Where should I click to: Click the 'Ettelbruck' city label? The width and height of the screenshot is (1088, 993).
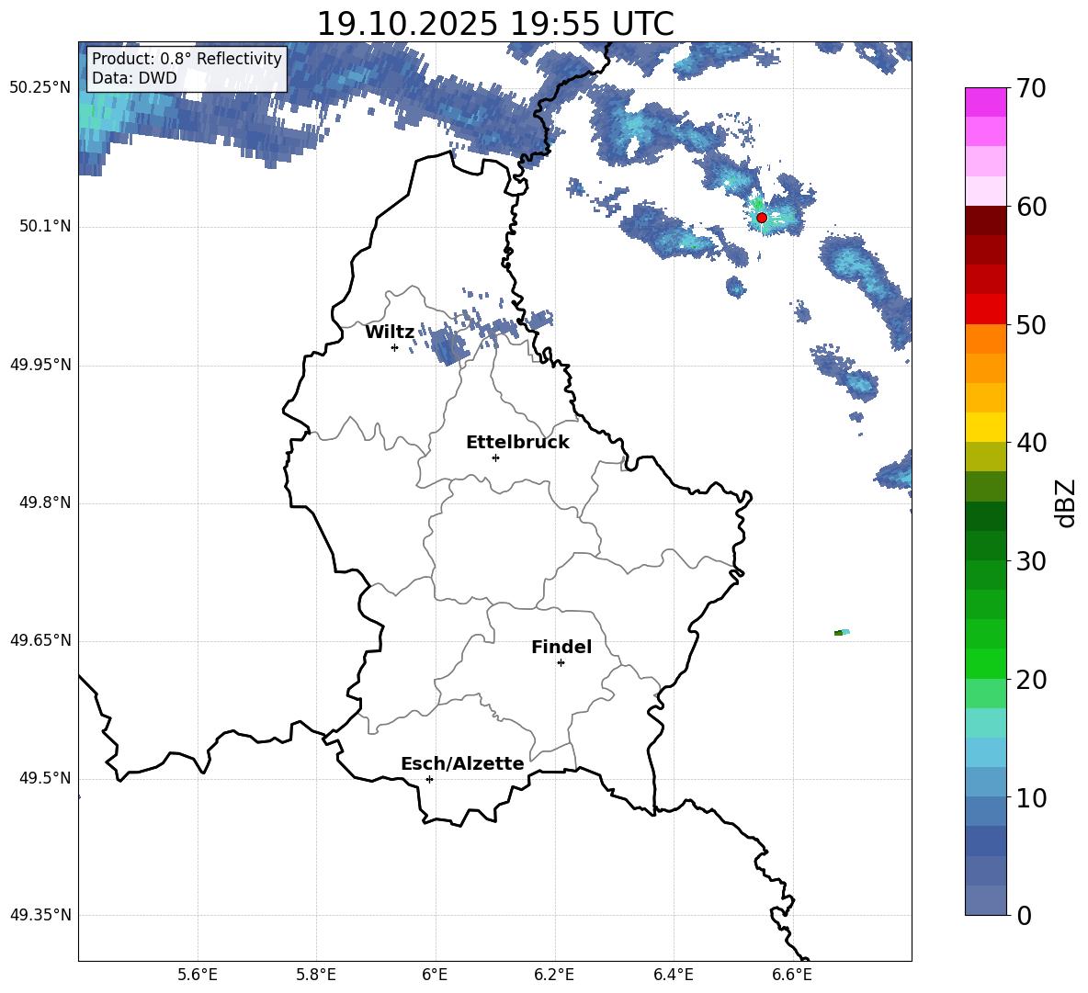tap(517, 443)
